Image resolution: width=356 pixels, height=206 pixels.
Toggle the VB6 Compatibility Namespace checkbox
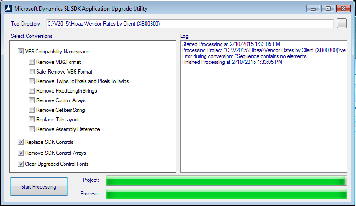[21, 52]
